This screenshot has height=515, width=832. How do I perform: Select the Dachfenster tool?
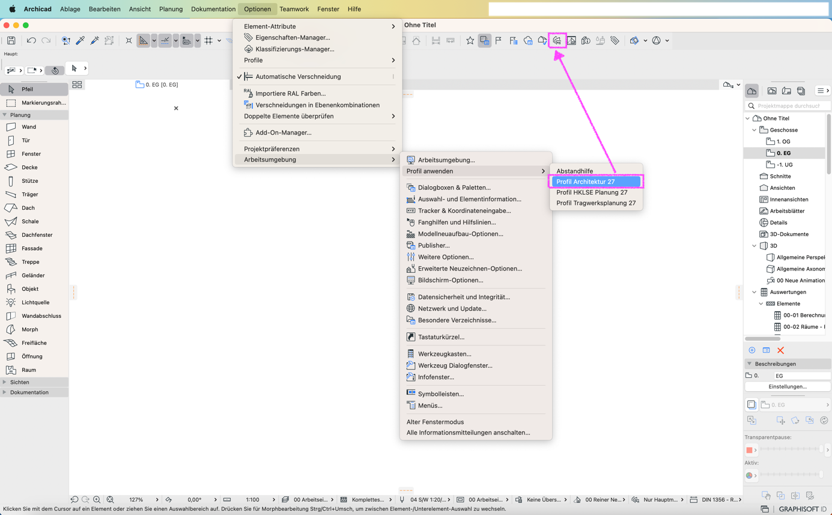point(34,235)
